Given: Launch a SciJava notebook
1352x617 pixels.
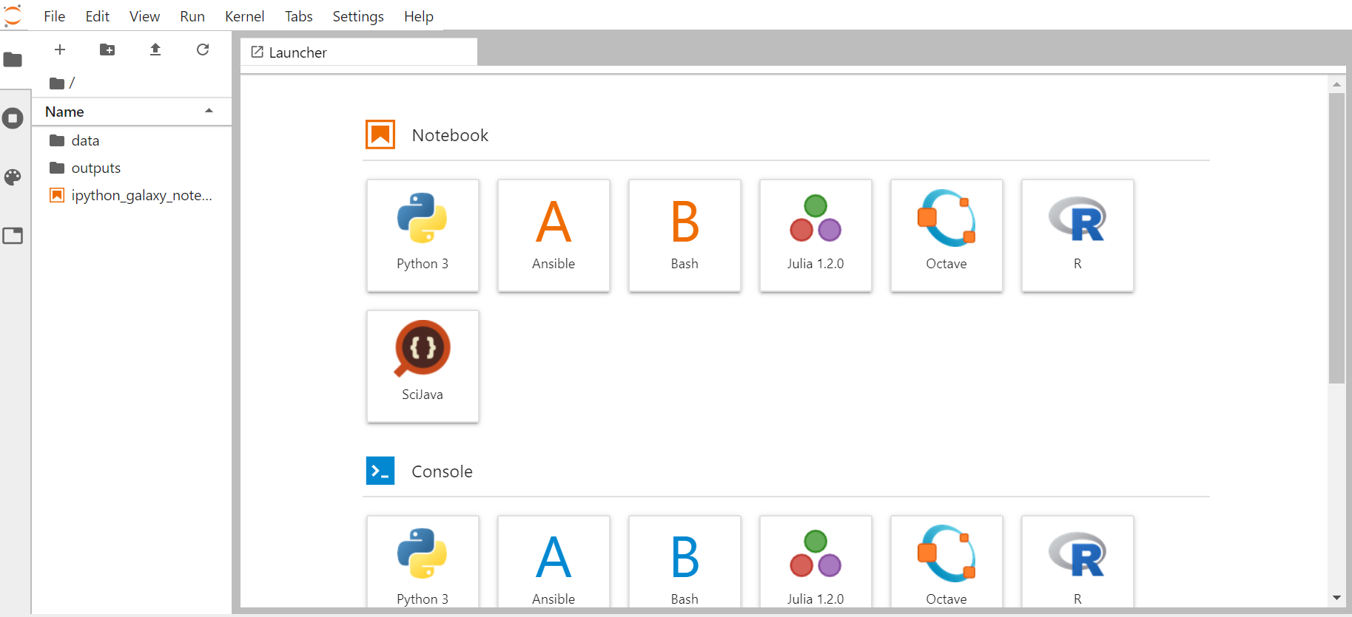Looking at the screenshot, I should [x=423, y=366].
